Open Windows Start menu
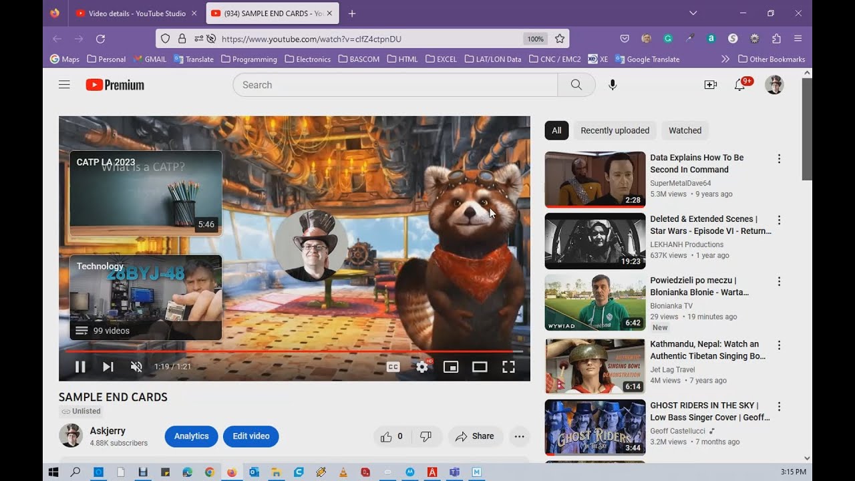 [53, 472]
